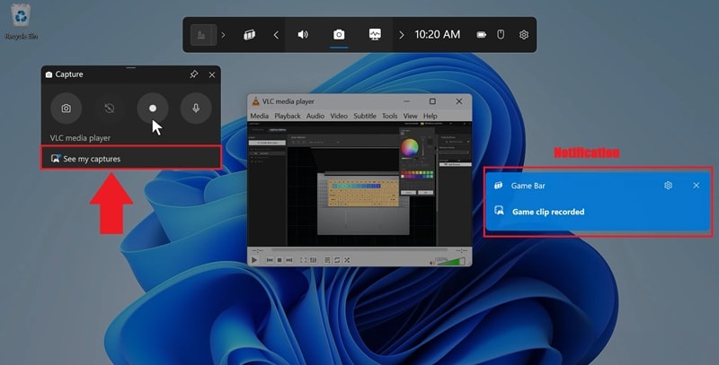
Task: Click the mouse click-through icon in Game Bar
Action: [501, 35]
